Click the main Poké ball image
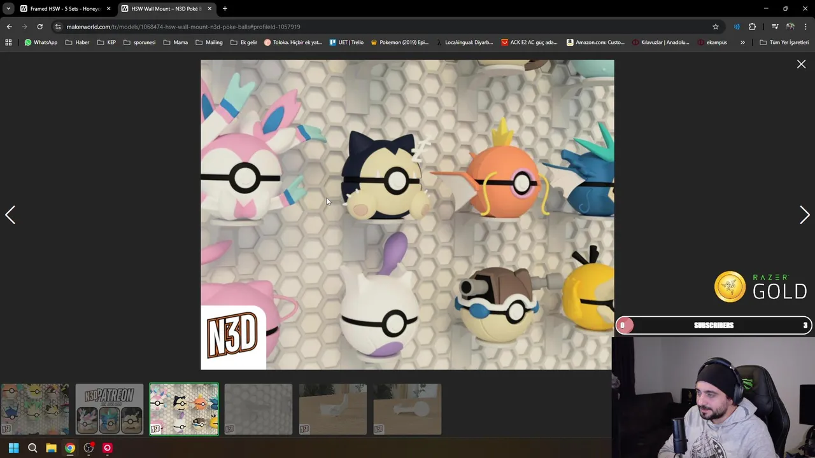Viewport: 815px width, 458px height. (x=407, y=214)
